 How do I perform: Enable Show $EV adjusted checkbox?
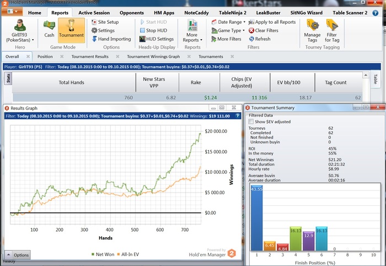251,121
